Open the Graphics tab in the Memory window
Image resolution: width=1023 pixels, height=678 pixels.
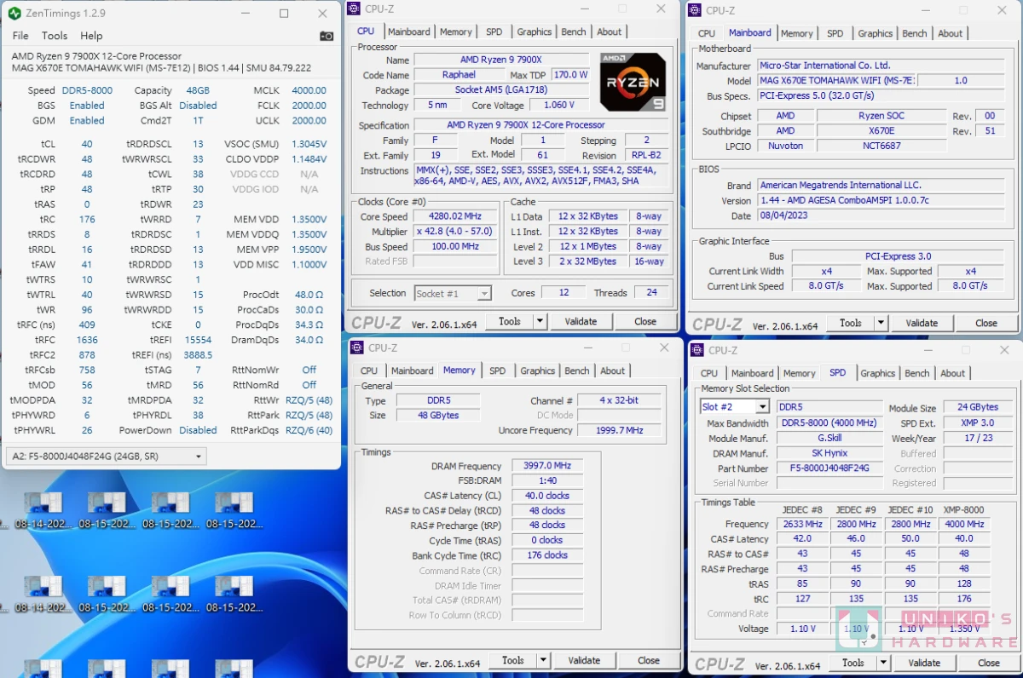[538, 371]
